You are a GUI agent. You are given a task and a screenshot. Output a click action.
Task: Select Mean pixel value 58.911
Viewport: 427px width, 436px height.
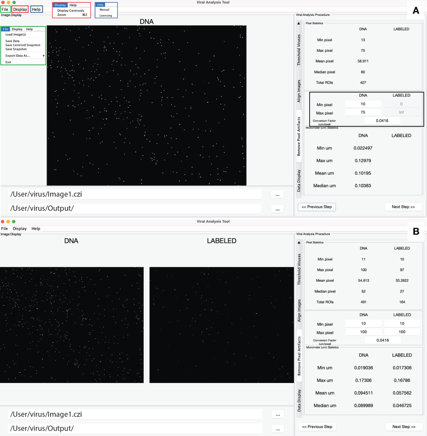[x=363, y=61]
